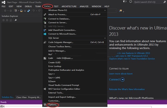Open Import and Export Settings entry
Image resolution: width=167 pixels, height=108 pixels.
pyautogui.click(x=75, y=97)
